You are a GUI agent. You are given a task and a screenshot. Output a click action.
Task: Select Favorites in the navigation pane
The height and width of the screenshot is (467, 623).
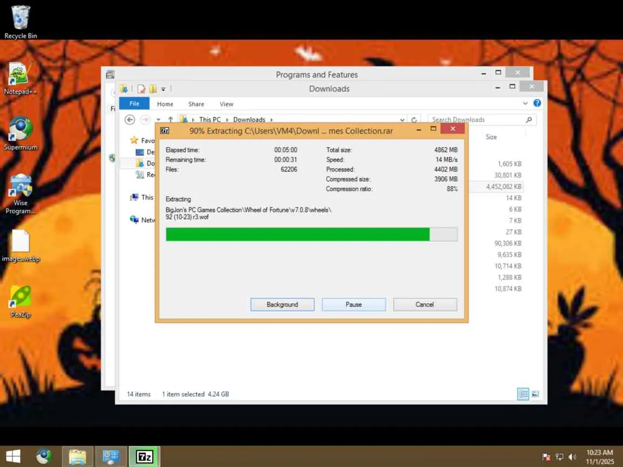point(142,141)
